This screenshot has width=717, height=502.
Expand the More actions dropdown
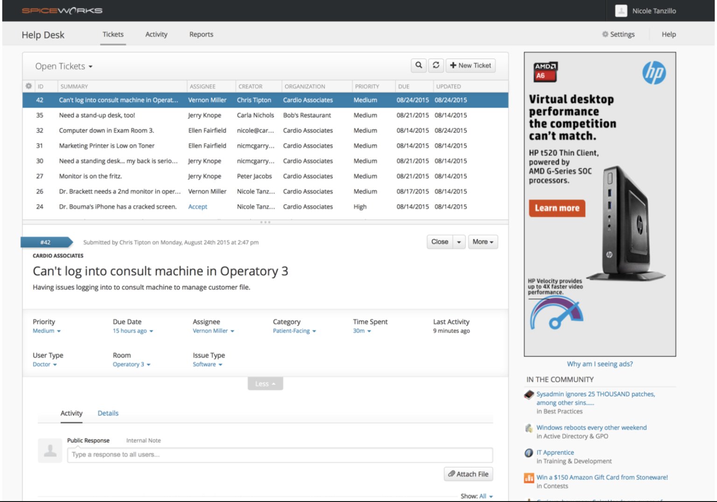tap(483, 242)
